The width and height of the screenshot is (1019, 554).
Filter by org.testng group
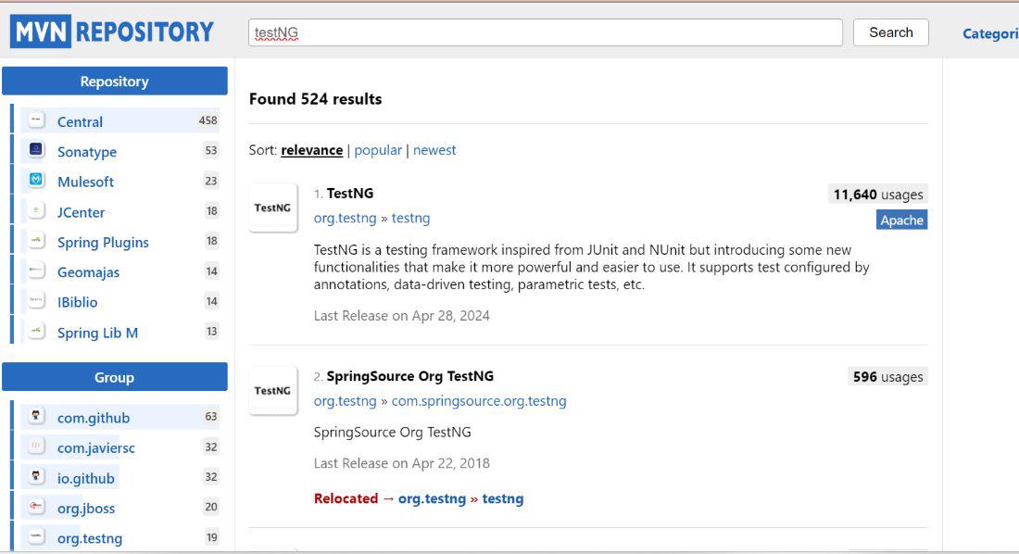90,538
